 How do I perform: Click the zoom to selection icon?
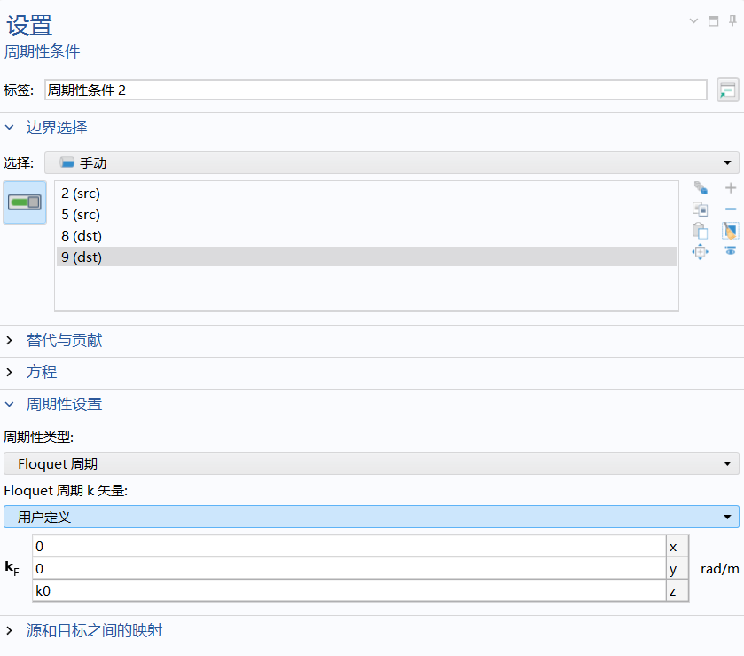tap(701, 251)
